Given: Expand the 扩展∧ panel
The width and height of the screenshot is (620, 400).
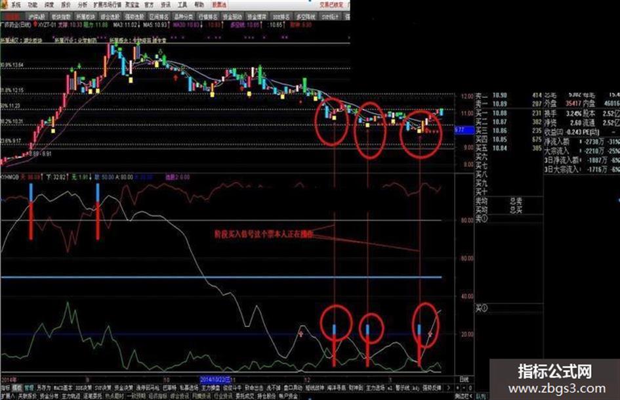Looking at the screenshot, I should pyautogui.click(x=7, y=395).
